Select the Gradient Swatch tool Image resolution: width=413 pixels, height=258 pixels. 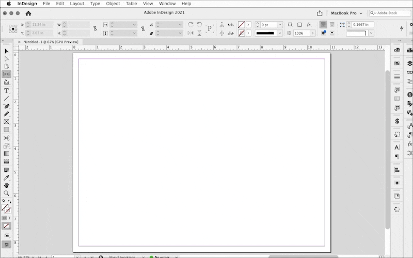6,153
